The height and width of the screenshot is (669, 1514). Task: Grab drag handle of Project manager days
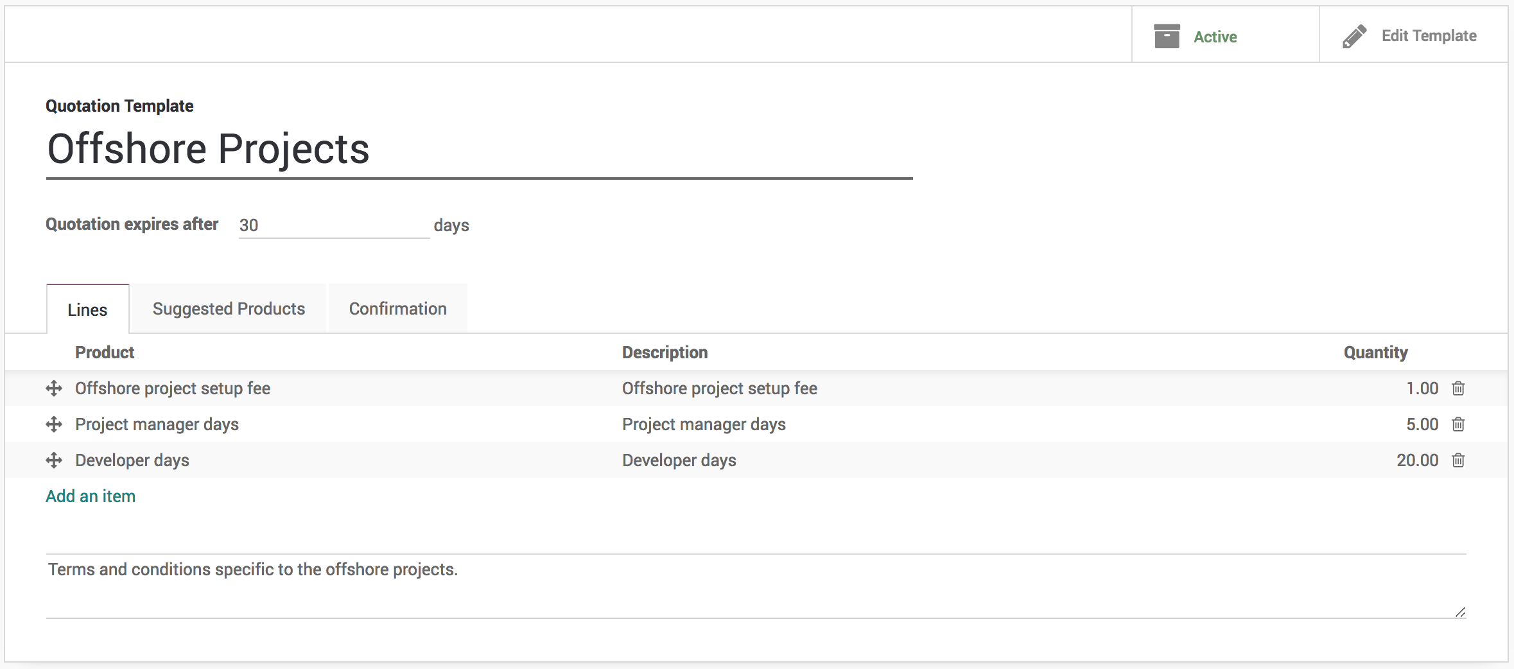[54, 424]
